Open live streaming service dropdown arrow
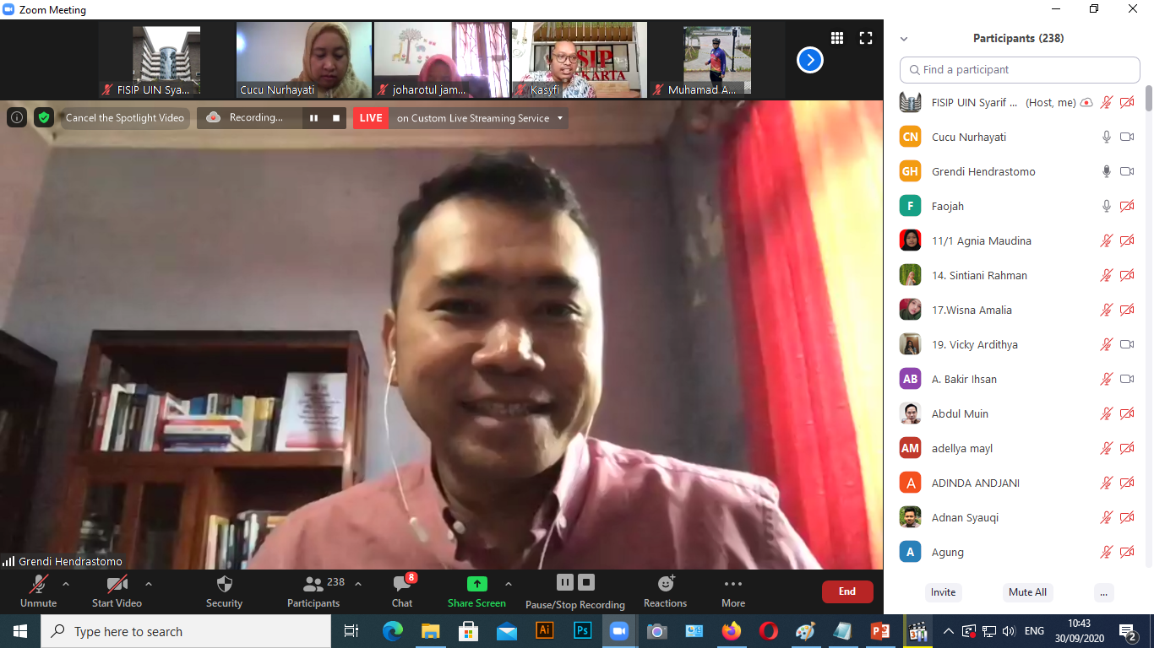The image size is (1154, 648). coord(560,118)
